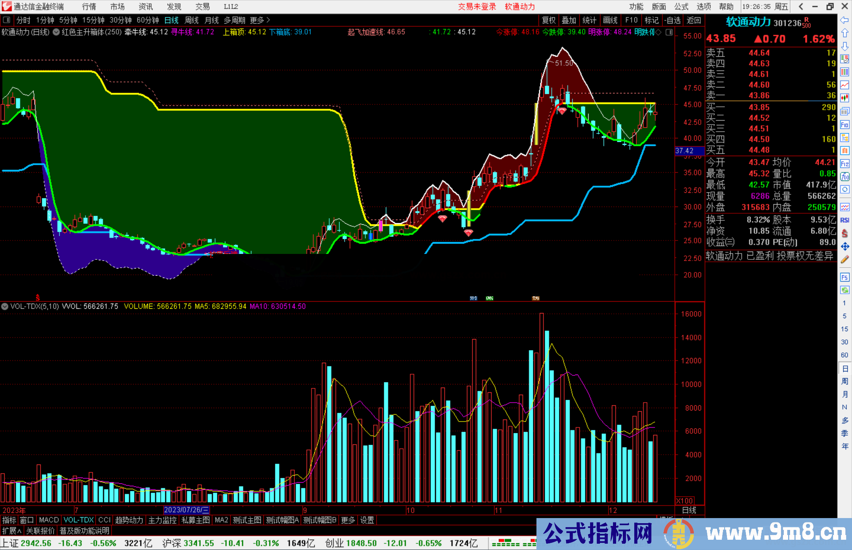The image size is (852, 550).
Task: Switch to the MACD indicator tab
Action: 49,520
